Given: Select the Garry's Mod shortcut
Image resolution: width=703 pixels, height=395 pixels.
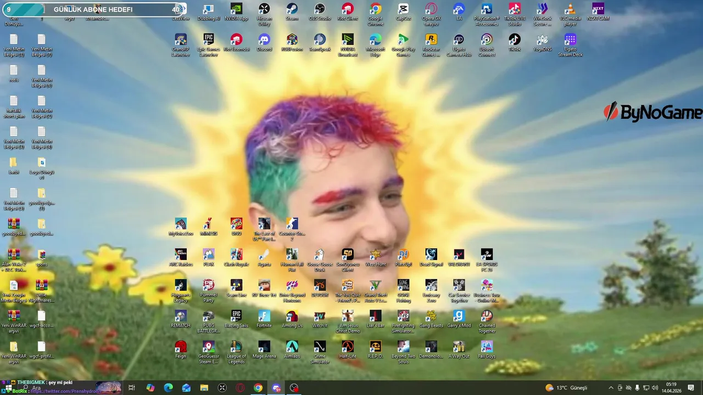Looking at the screenshot, I should point(459,319).
